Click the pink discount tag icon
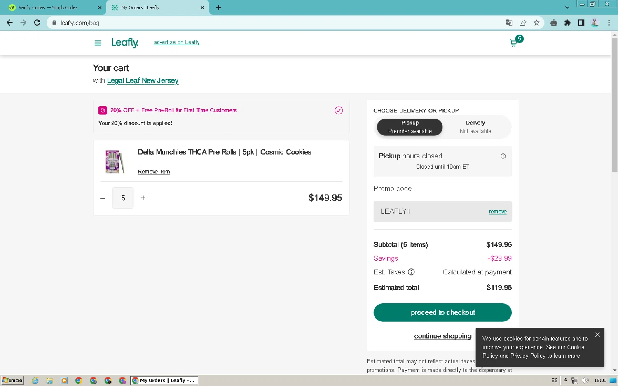Screen dimensions: 618x386 pyautogui.click(x=103, y=110)
